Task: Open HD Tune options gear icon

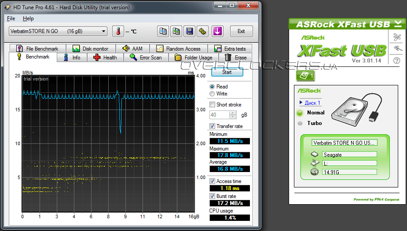Action: coord(203,31)
